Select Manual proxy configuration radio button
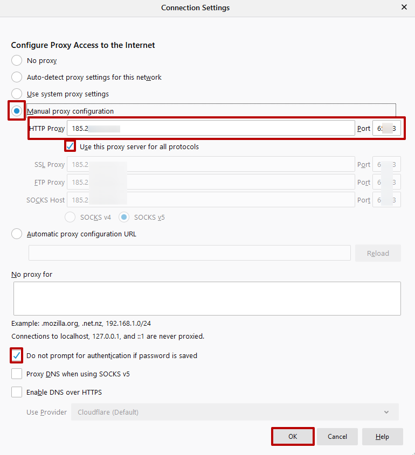The image size is (415, 455). pos(17,111)
